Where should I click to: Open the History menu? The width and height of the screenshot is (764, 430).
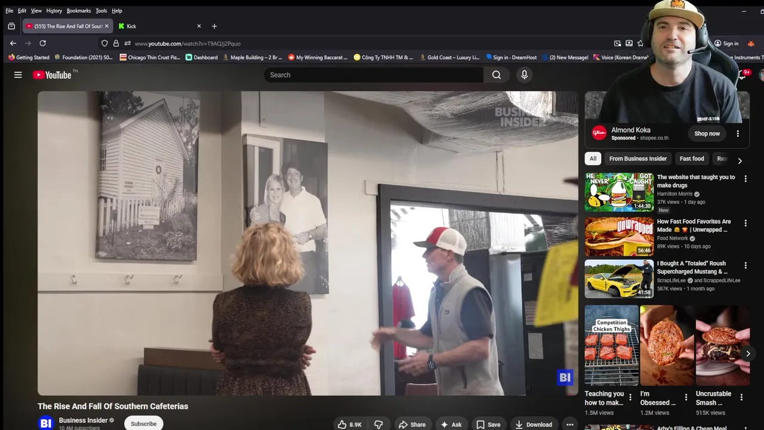click(54, 11)
